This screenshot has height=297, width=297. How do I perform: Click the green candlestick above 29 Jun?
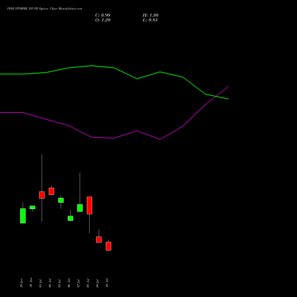[x=23, y=216]
